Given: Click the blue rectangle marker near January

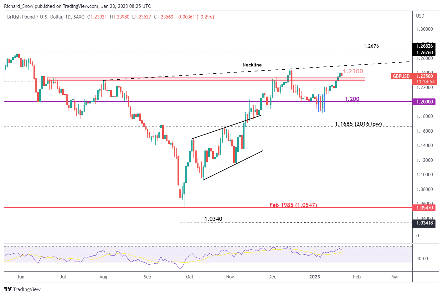Looking at the screenshot, I should (322, 103).
